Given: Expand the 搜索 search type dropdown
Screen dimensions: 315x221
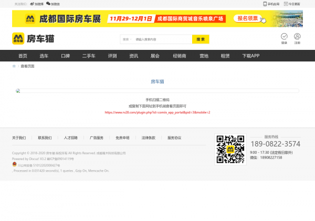Looking at the screenshot, I should coord(127,39).
